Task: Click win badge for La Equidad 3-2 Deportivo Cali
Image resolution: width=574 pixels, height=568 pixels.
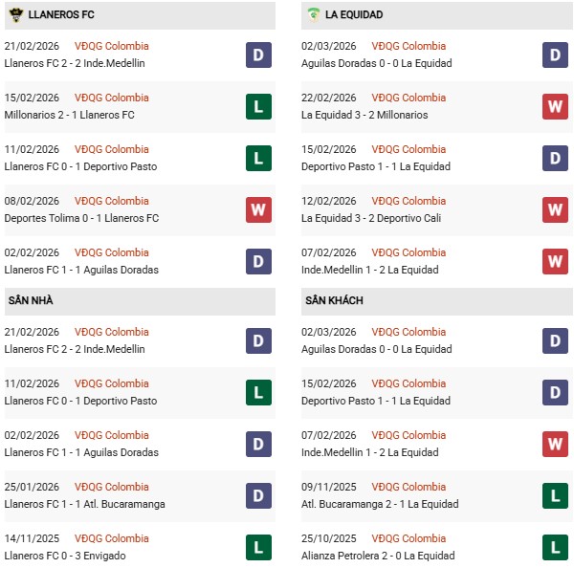Action: pos(556,209)
